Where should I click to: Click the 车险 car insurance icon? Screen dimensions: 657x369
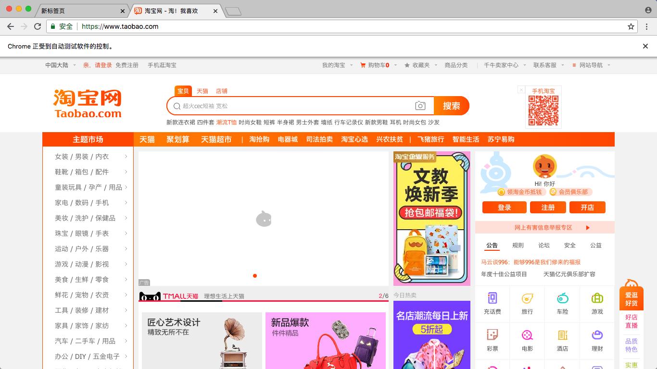click(562, 298)
